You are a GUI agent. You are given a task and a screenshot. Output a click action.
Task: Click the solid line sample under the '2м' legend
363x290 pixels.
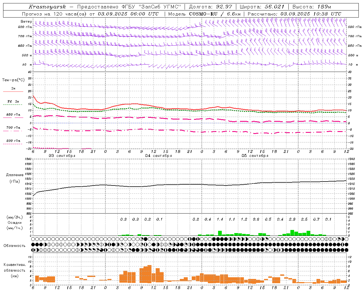point(13,91)
